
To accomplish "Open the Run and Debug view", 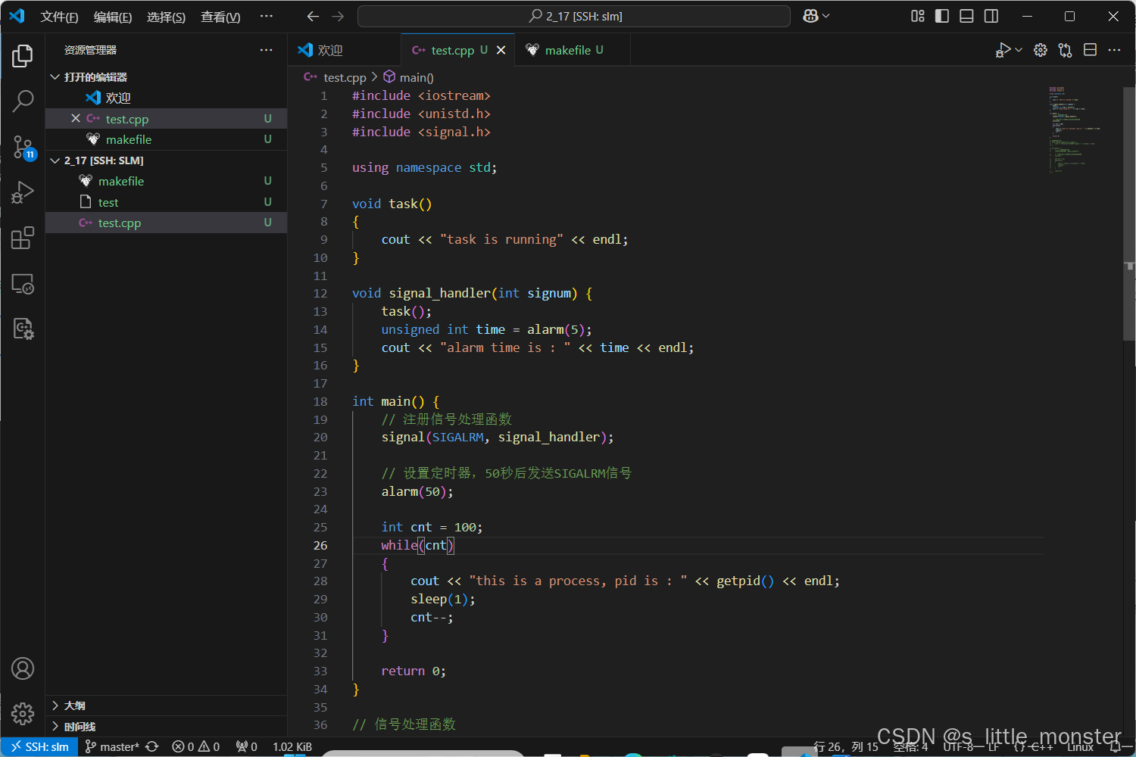I will 23,192.
